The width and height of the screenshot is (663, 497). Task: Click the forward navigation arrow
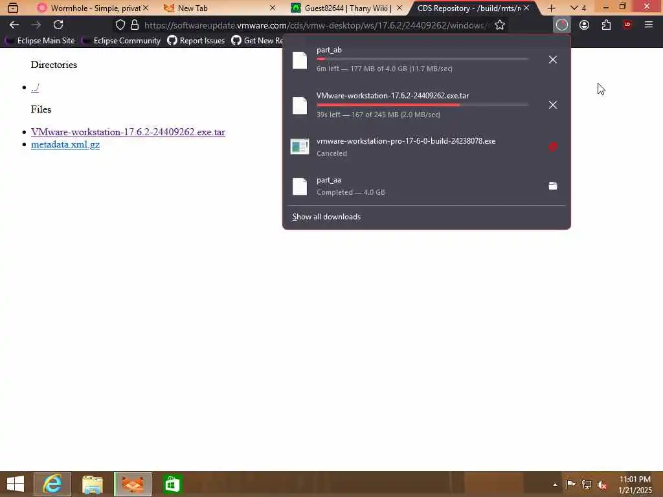[36, 25]
